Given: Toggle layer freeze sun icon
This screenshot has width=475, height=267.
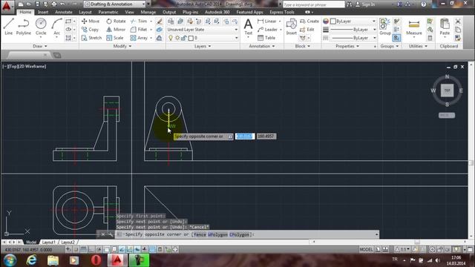Looking at the screenshot, I should [177, 38].
